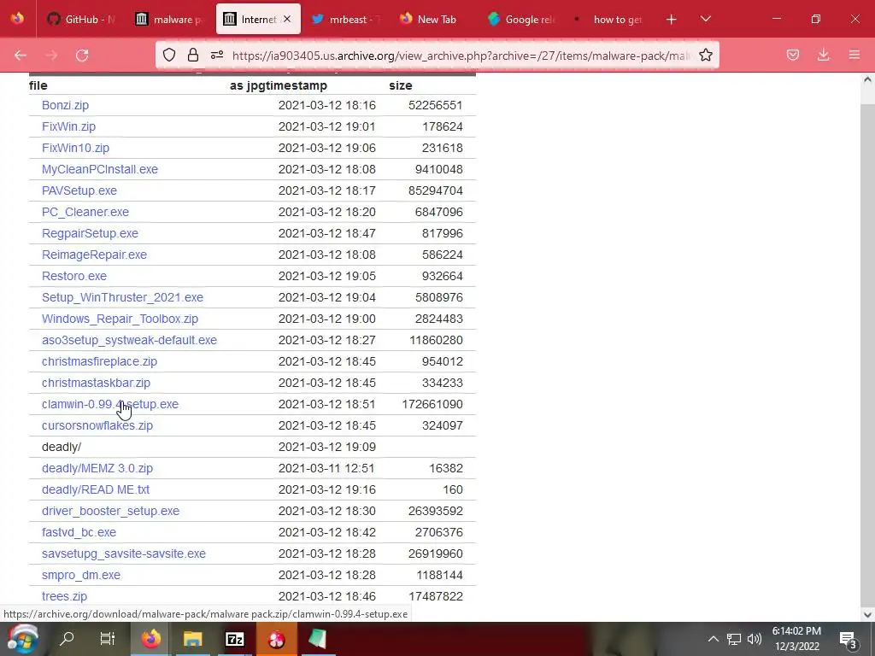Open taskbar search magnifier
The image size is (875, 656).
[x=67, y=639]
